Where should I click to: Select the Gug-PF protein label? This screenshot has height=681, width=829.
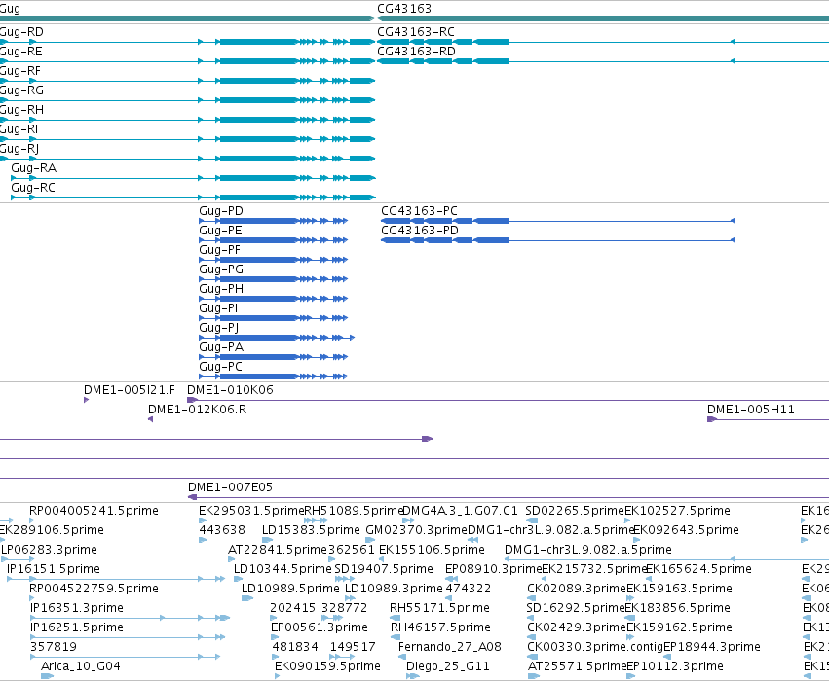pos(219,250)
